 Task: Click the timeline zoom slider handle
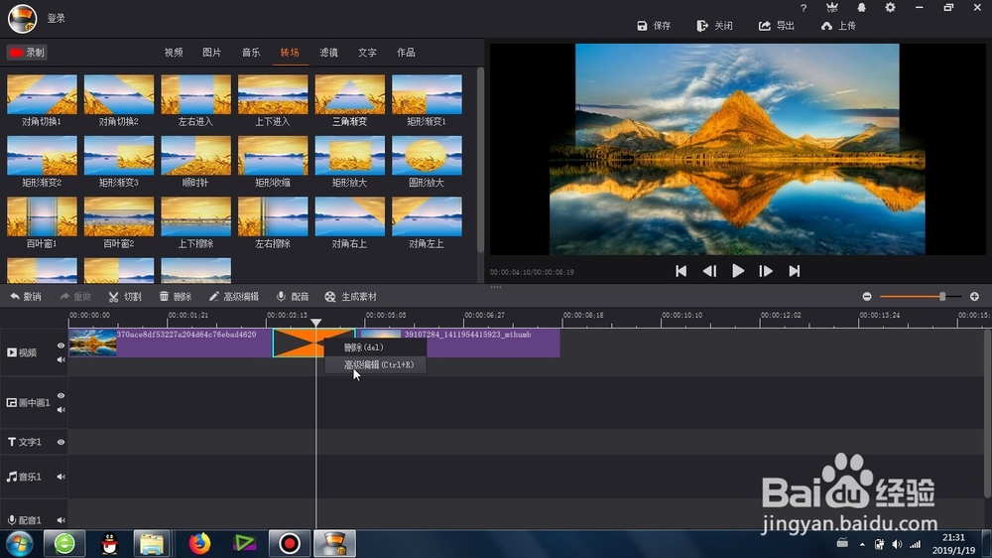point(942,297)
